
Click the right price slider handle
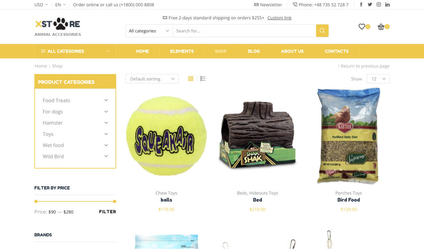pos(115,201)
